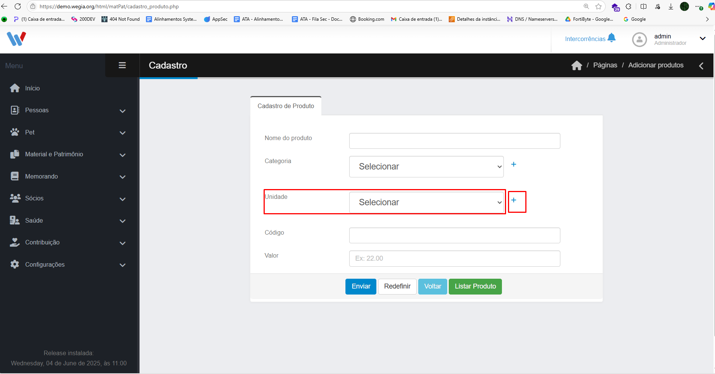
Task: Go back using the Voltar button
Action: (433, 286)
